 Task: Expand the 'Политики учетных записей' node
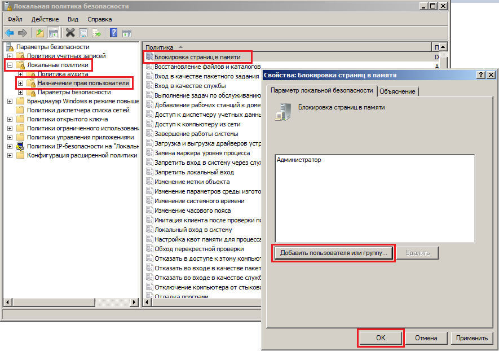(x=10, y=56)
